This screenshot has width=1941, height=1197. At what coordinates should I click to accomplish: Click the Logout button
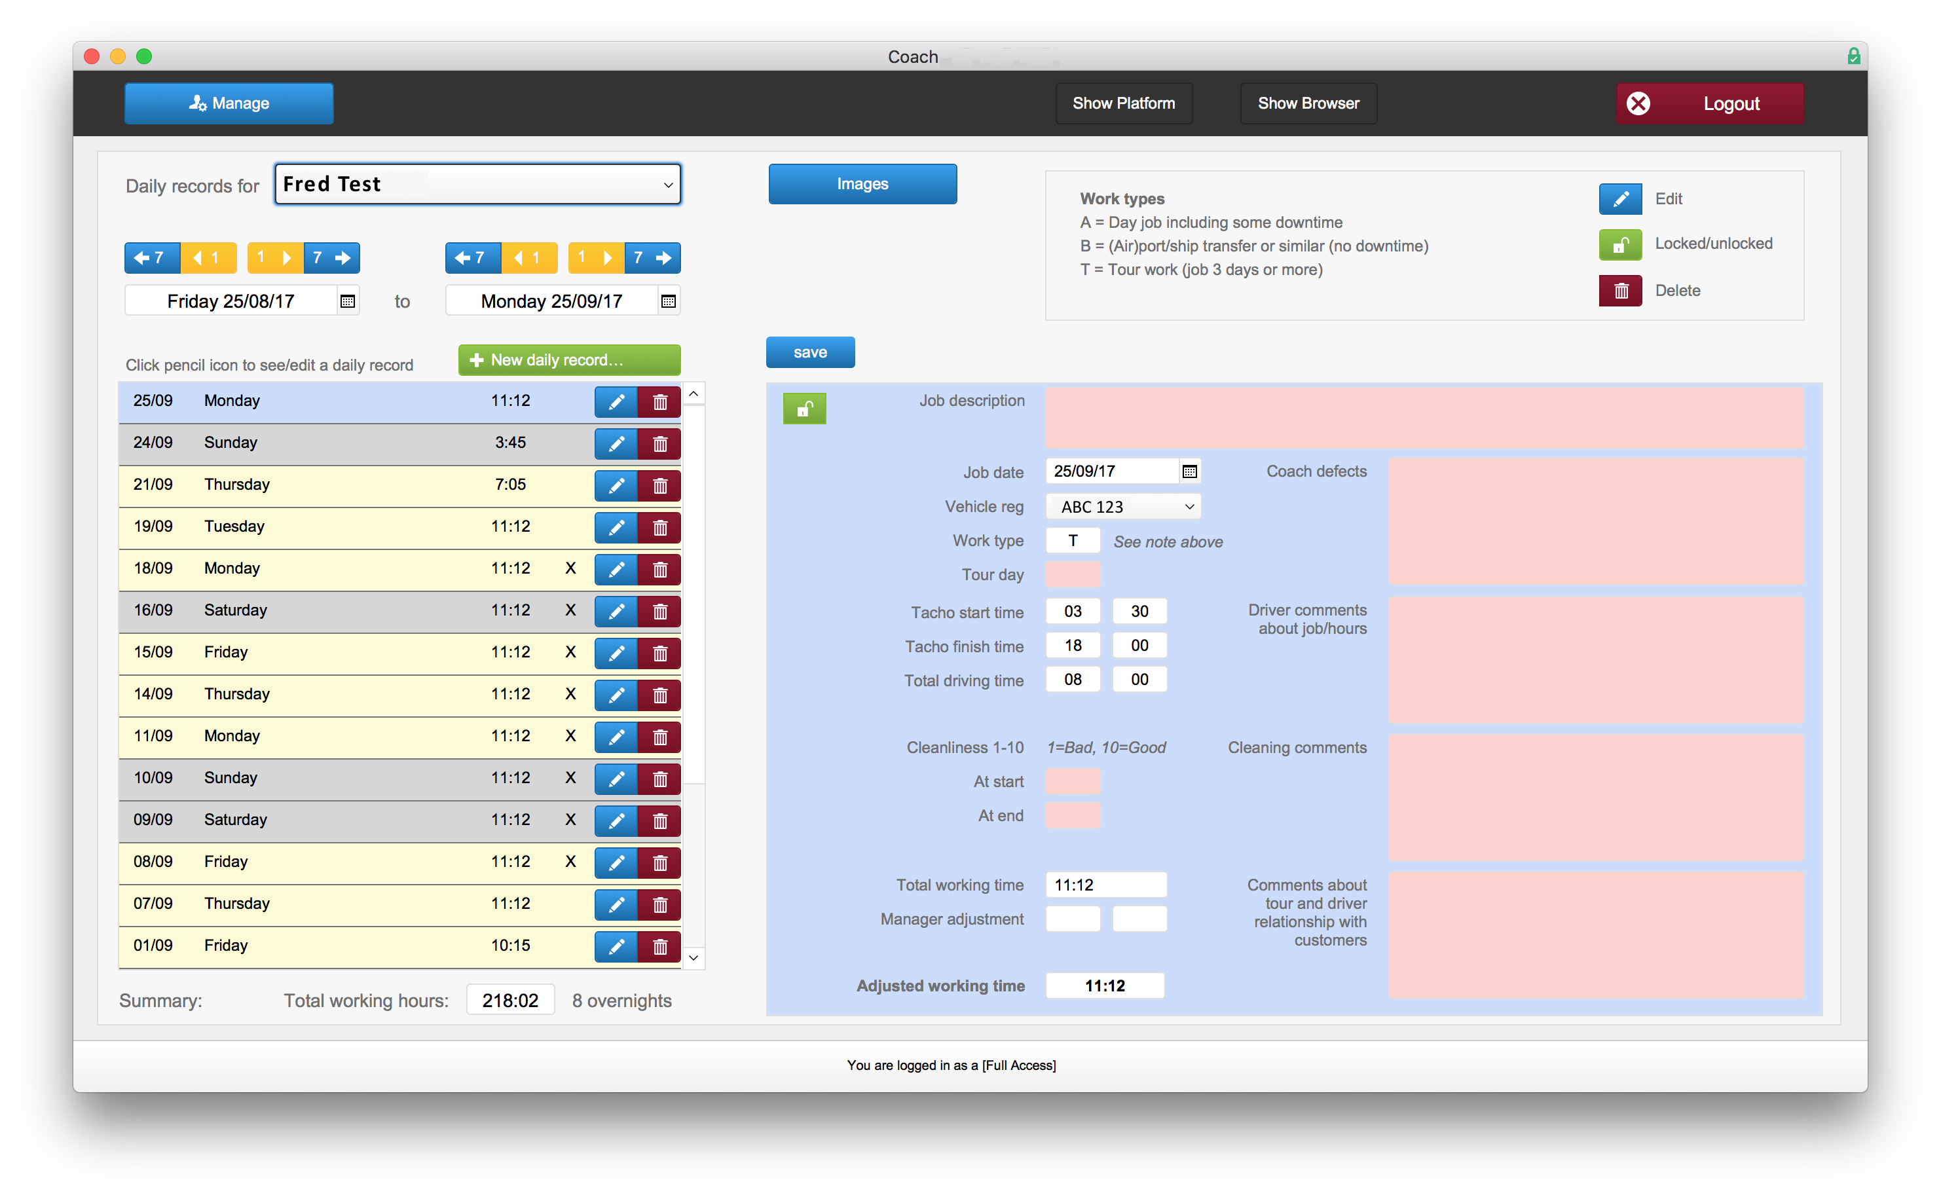(x=1709, y=103)
